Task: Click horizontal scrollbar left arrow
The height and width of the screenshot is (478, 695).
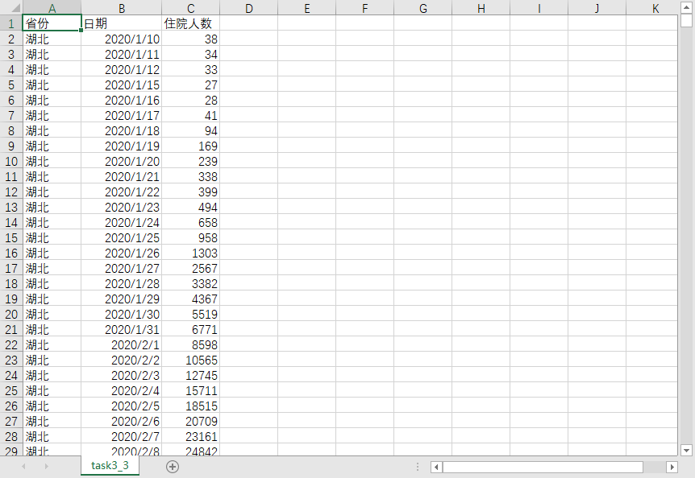Action: (436, 467)
